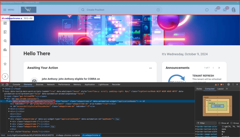
Task: Collapse the div app-chrome-container node
Action: pyautogui.click(x=5, y=99)
